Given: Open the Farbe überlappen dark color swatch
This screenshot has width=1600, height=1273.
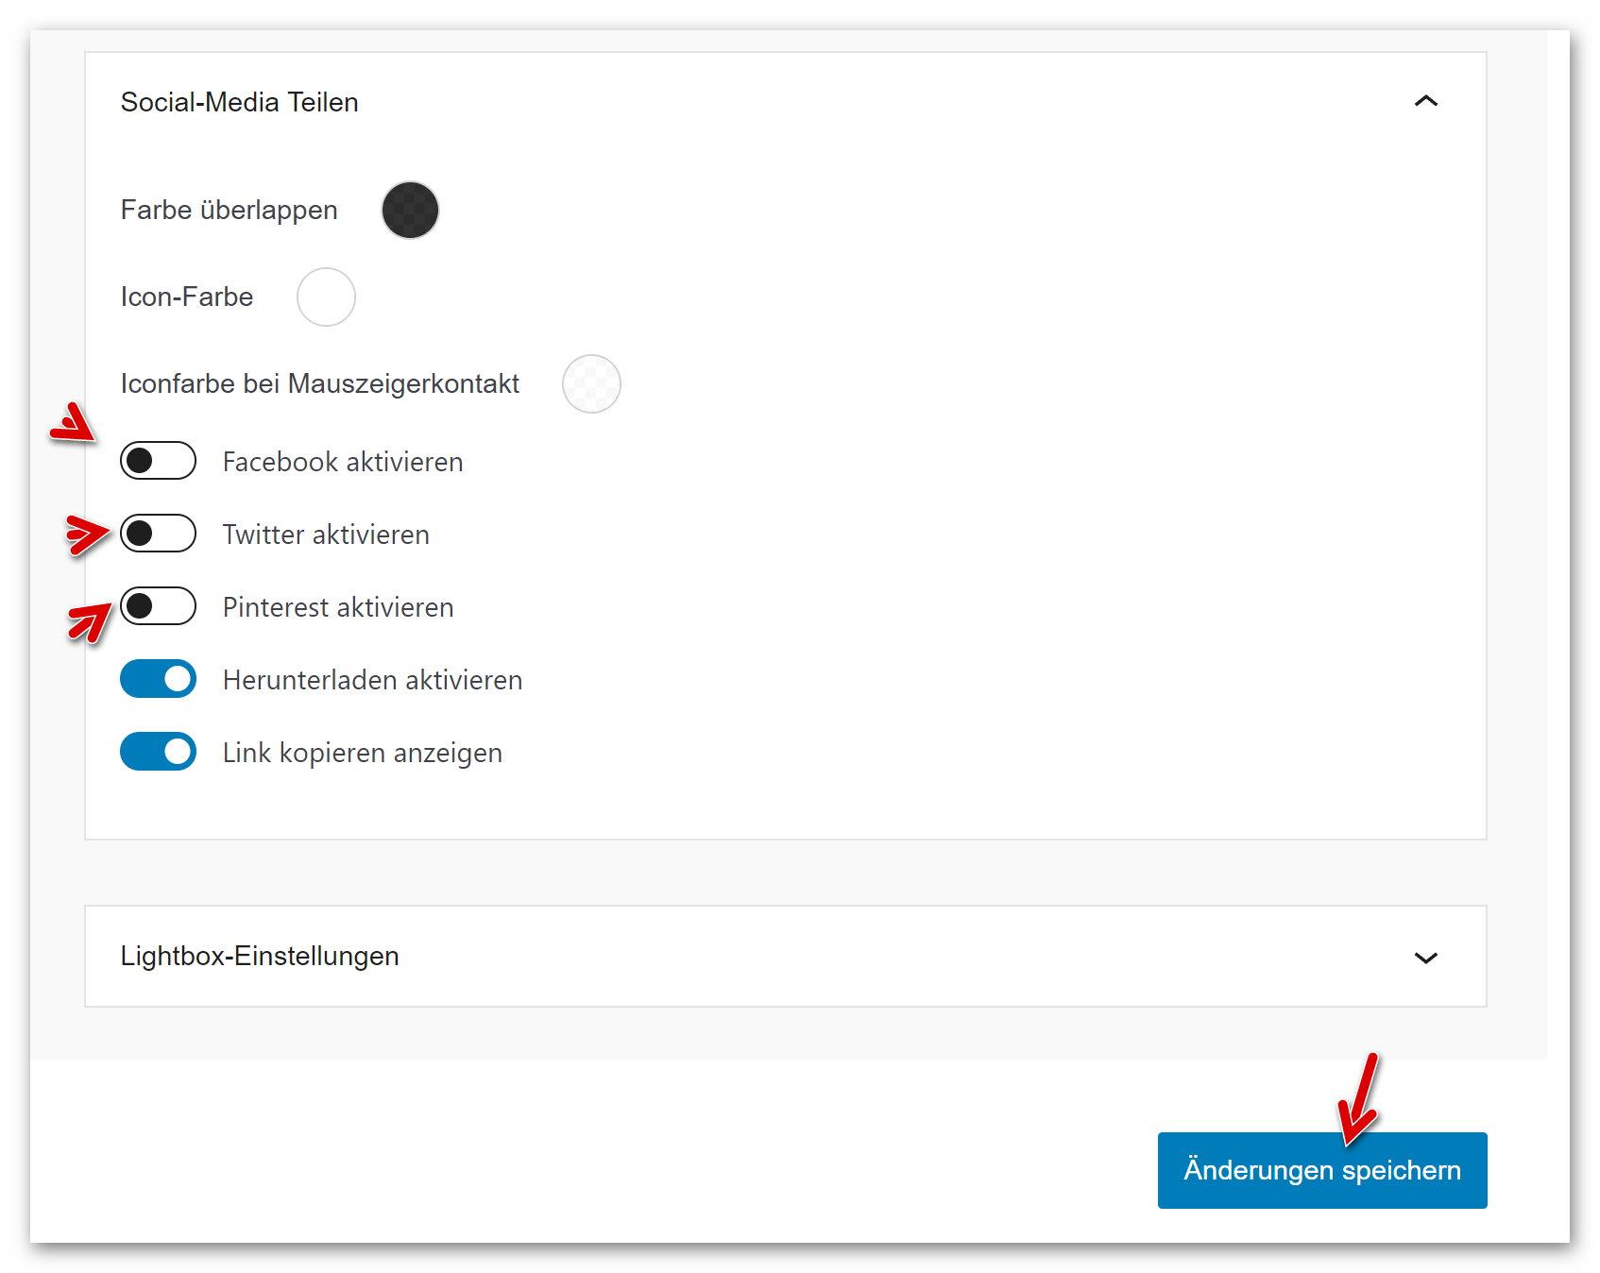Looking at the screenshot, I should [410, 210].
